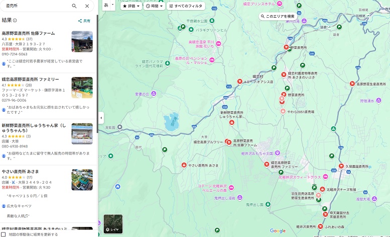Image resolution: width=390 pixels, height=237 pixels.
Task: Click the 嬬恋プリンスホテル hotel icon
Action: pyautogui.click(x=280, y=4)
